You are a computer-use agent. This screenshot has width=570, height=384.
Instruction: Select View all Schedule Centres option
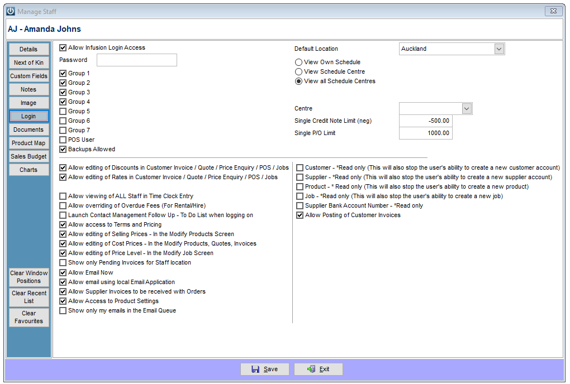(299, 81)
